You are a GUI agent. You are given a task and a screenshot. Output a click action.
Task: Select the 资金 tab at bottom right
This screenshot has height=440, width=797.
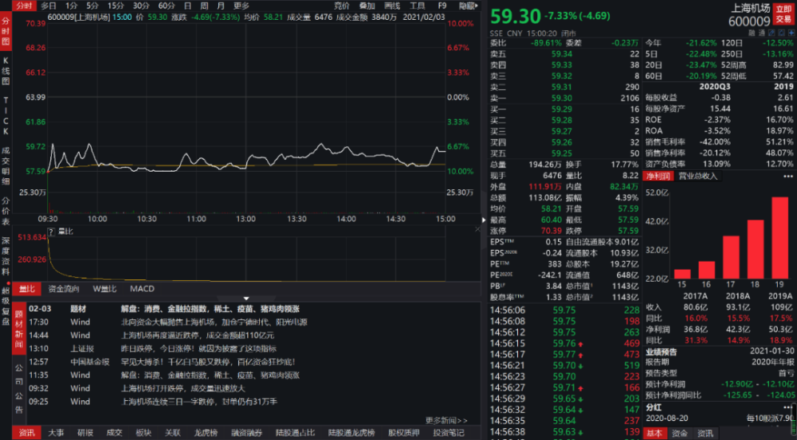680,434
